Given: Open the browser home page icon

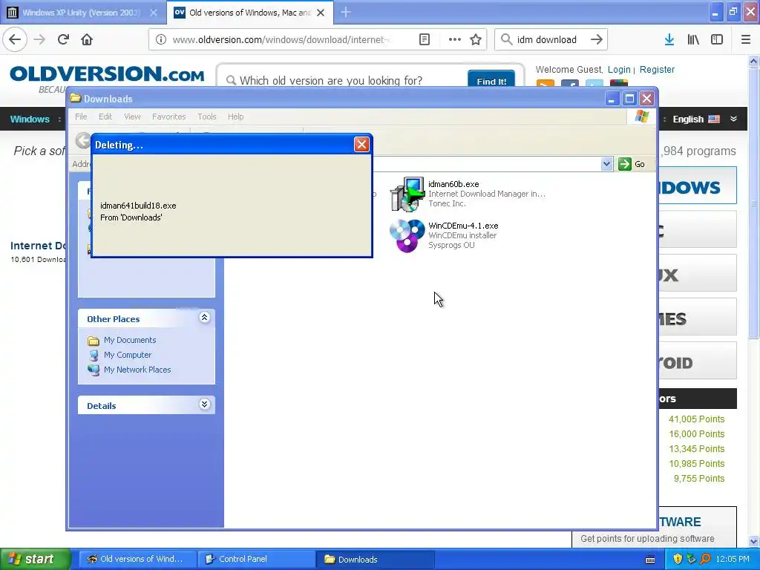Looking at the screenshot, I should click(x=87, y=40).
